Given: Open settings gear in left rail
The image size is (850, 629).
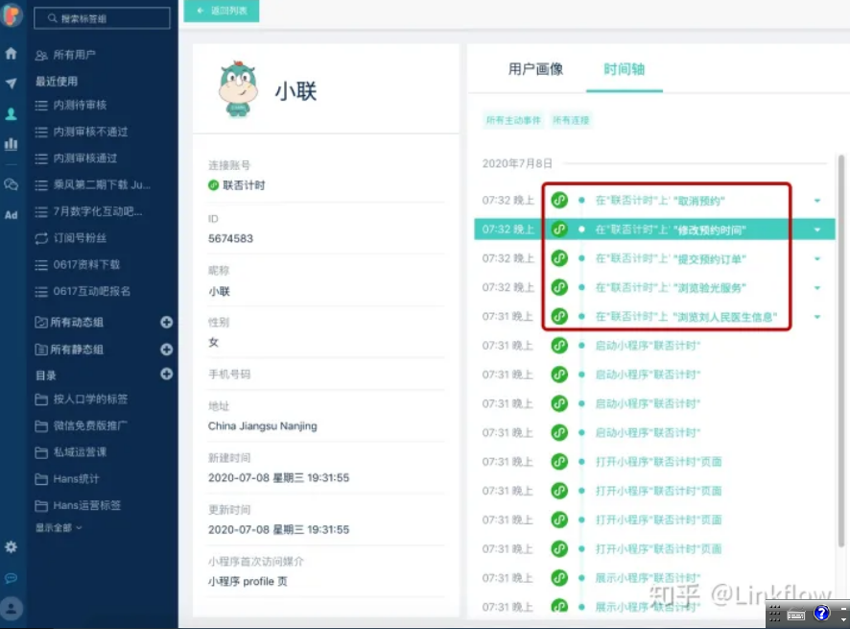Looking at the screenshot, I should click(11, 547).
